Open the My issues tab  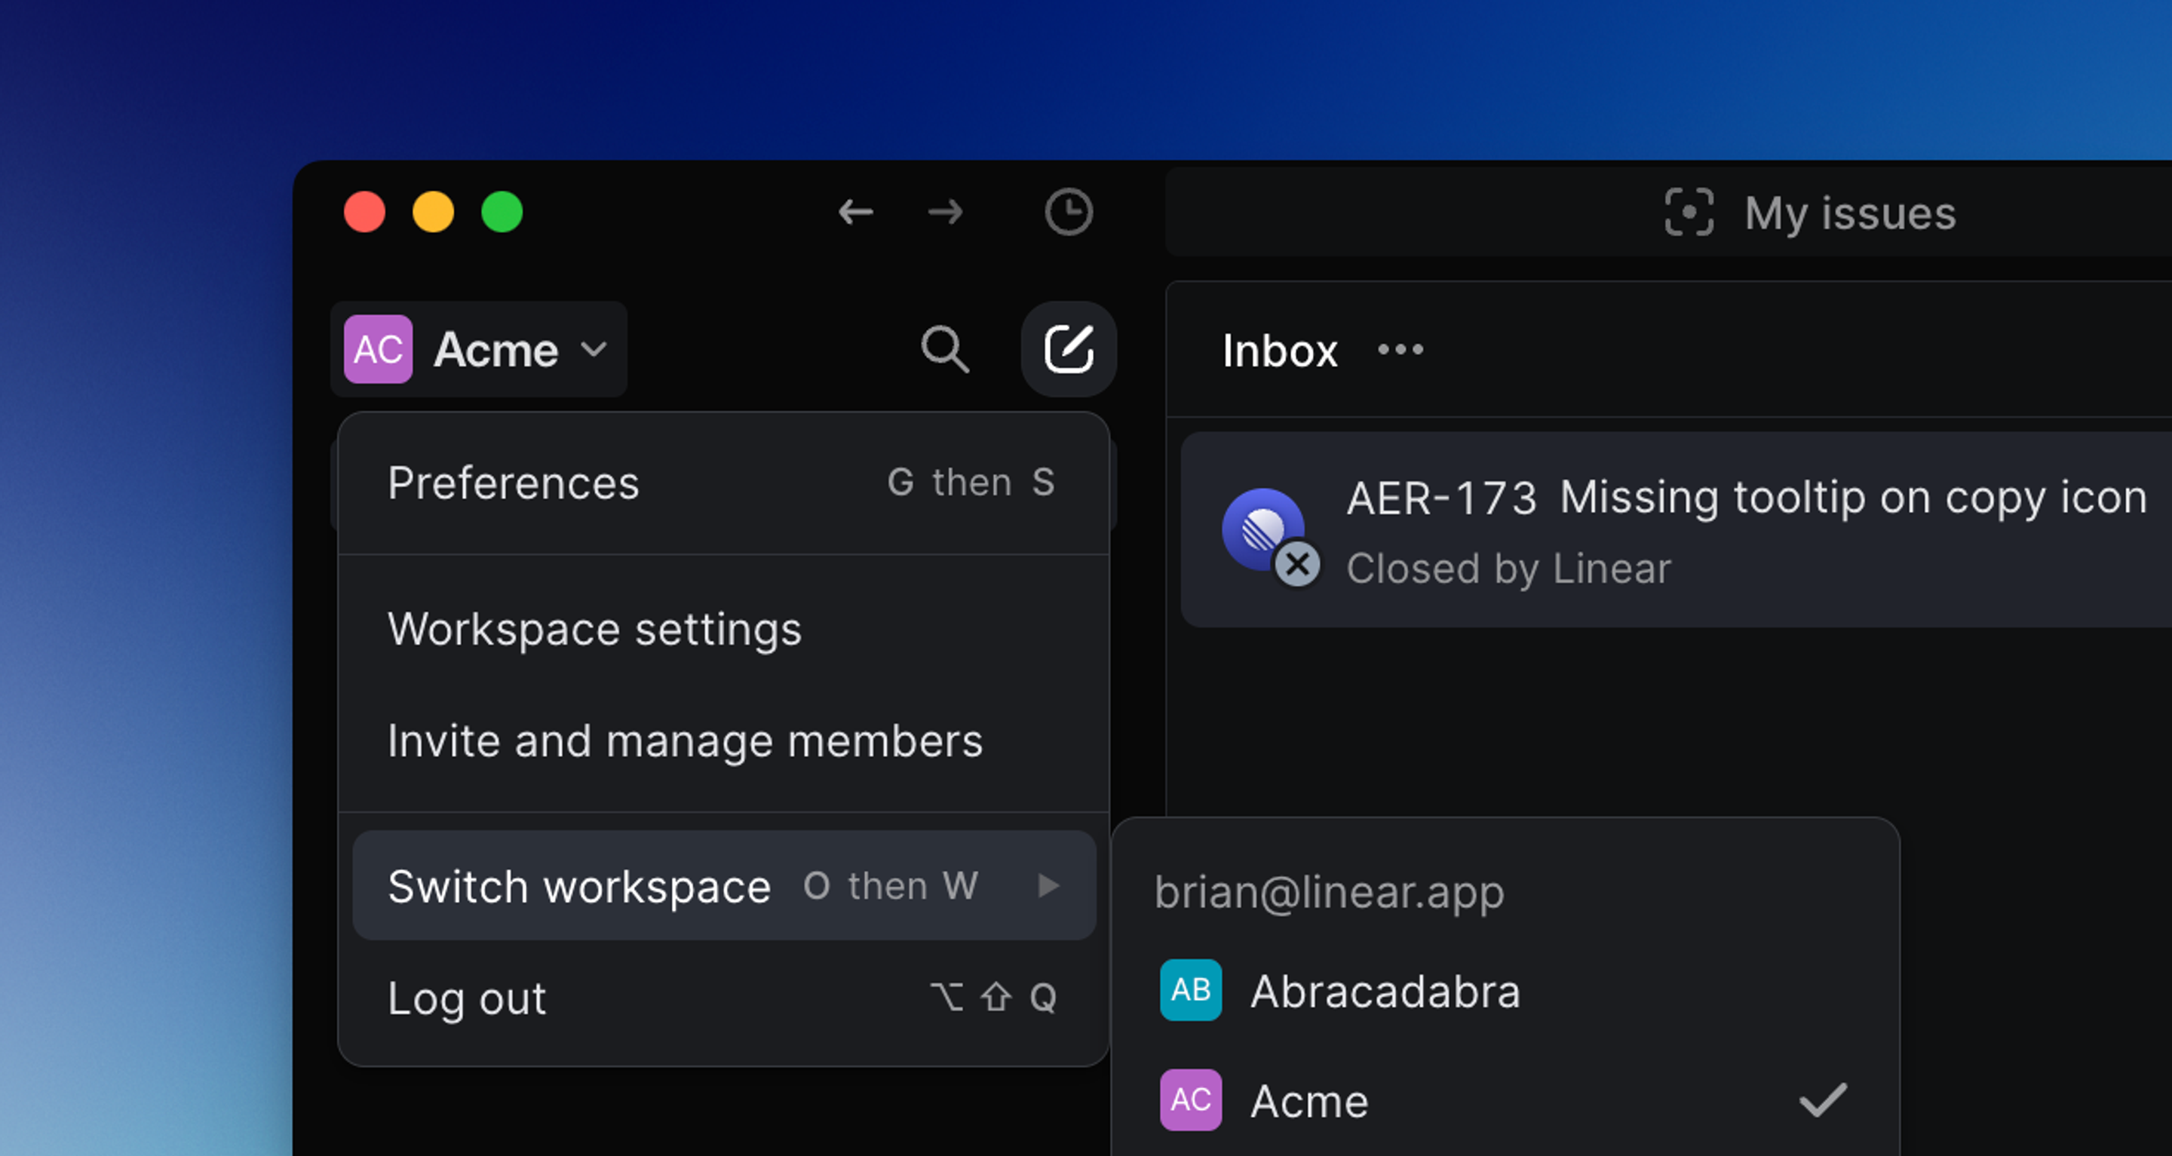click(1849, 213)
